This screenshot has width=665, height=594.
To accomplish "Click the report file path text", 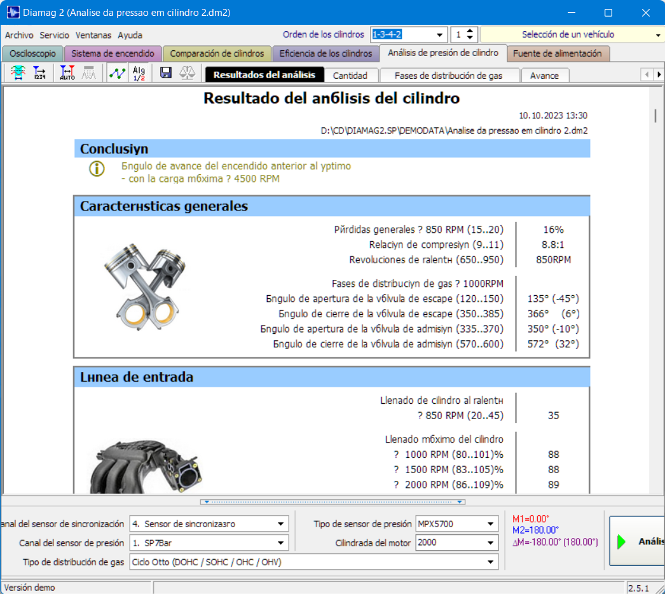I will (454, 130).
